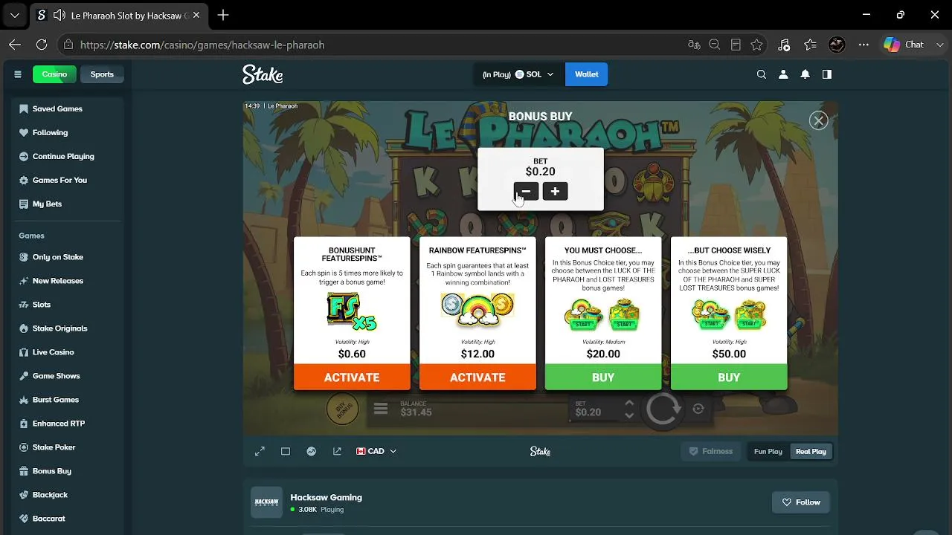Browse Slots category
The image size is (952, 535).
[x=67, y=305]
